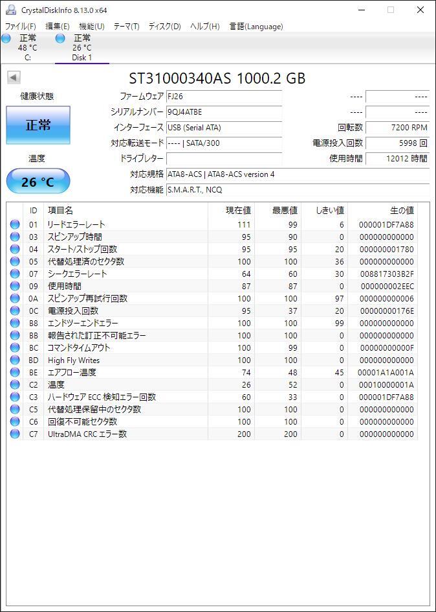Click the status icon for シークエラーレート row
Viewport: 436px width, 612px height.
pyautogui.click(x=15, y=274)
